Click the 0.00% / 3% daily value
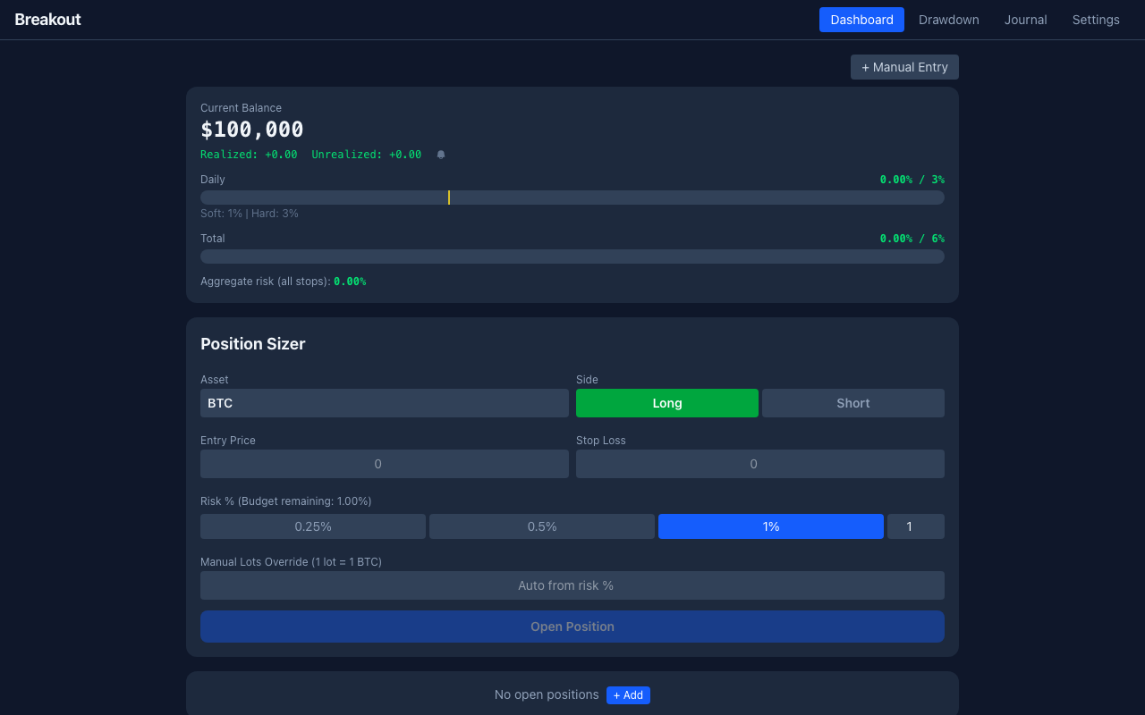This screenshot has width=1145, height=715. tap(912, 180)
